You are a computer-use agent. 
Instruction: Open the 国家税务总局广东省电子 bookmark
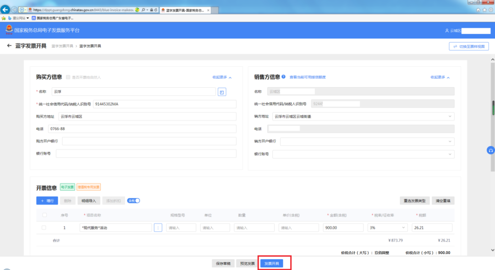(x=52, y=18)
